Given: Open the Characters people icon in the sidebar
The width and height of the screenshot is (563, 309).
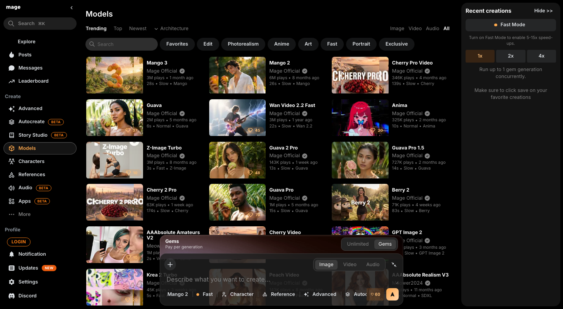Looking at the screenshot, I should [x=12, y=161].
